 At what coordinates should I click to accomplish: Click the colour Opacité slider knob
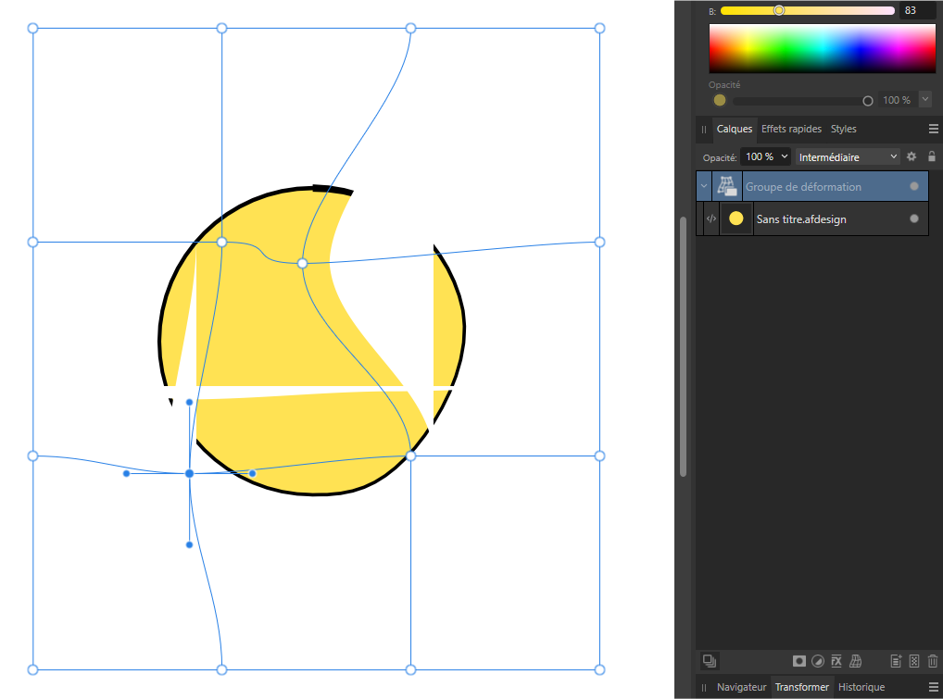point(867,101)
